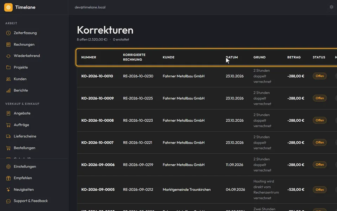Click Offen badge for KO-2026-10-0010

point(319,76)
